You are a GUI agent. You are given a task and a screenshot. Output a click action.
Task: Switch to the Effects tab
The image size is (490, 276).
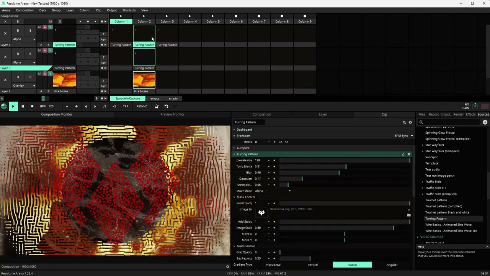tap(470, 114)
